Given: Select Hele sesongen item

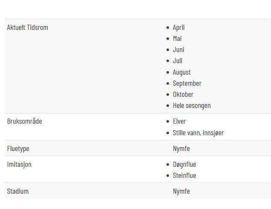Looking at the screenshot, I should tap(191, 106).
